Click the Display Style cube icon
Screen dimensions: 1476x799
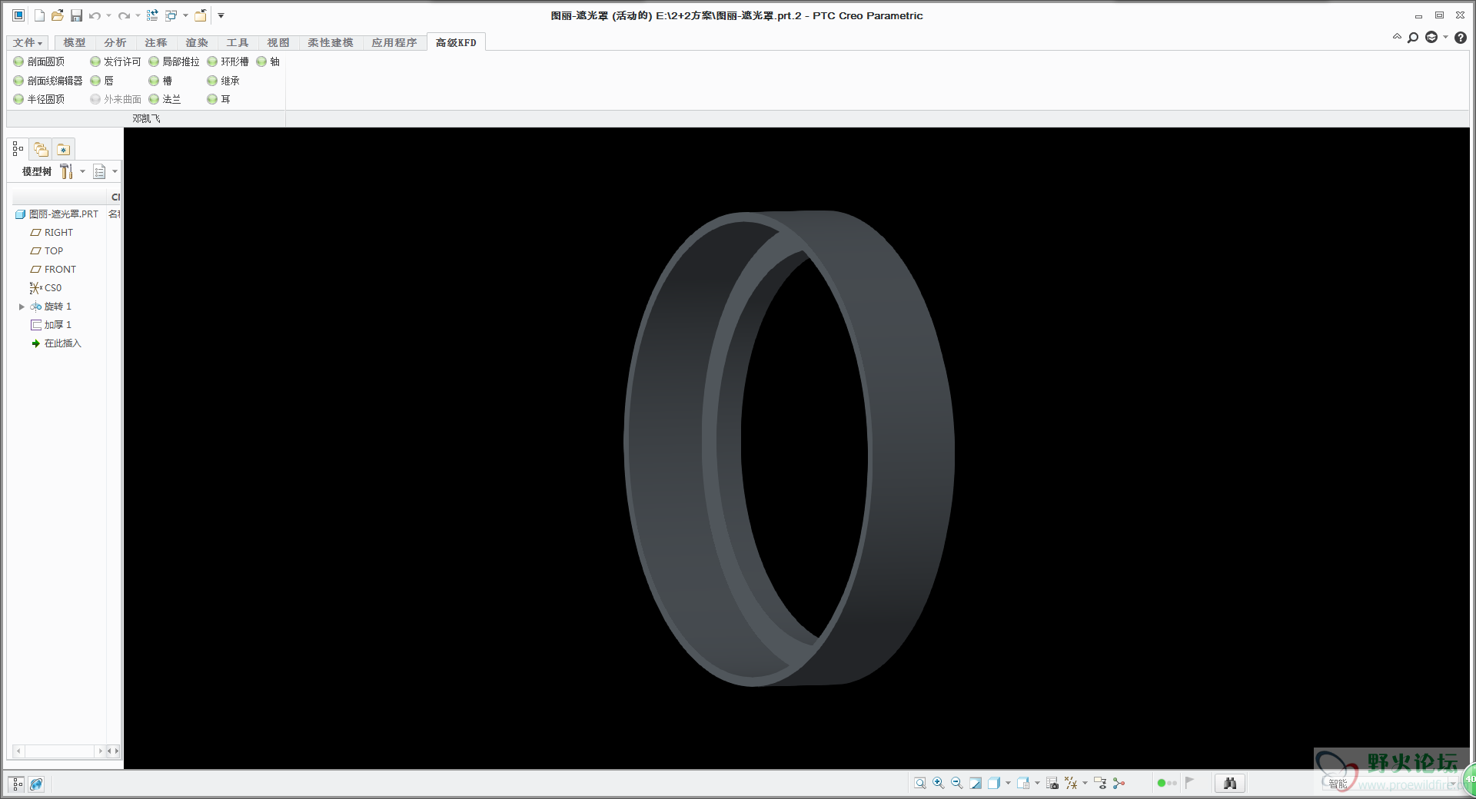click(993, 783)
